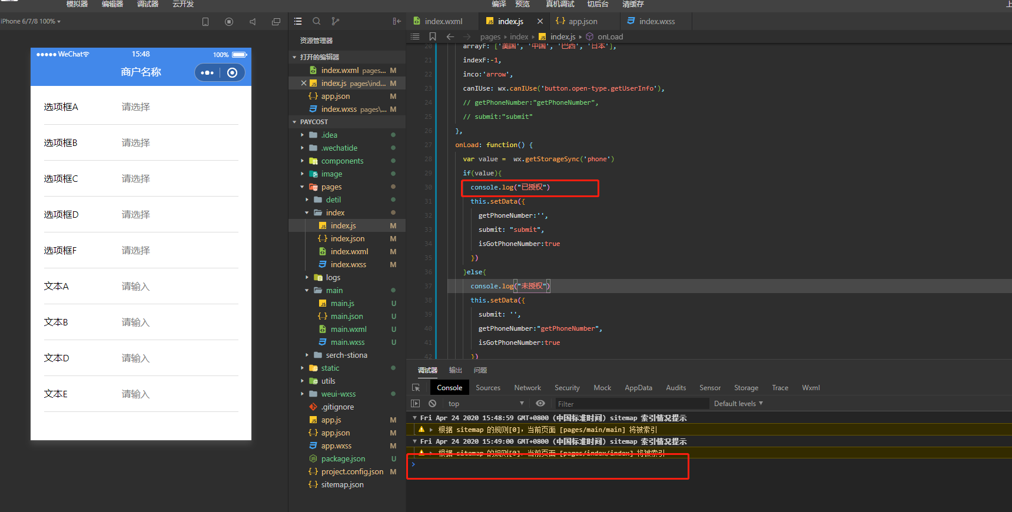Click the 预览 toolbar button
Viewport: 1012px width, 512px height.
[x=522, y=4]
